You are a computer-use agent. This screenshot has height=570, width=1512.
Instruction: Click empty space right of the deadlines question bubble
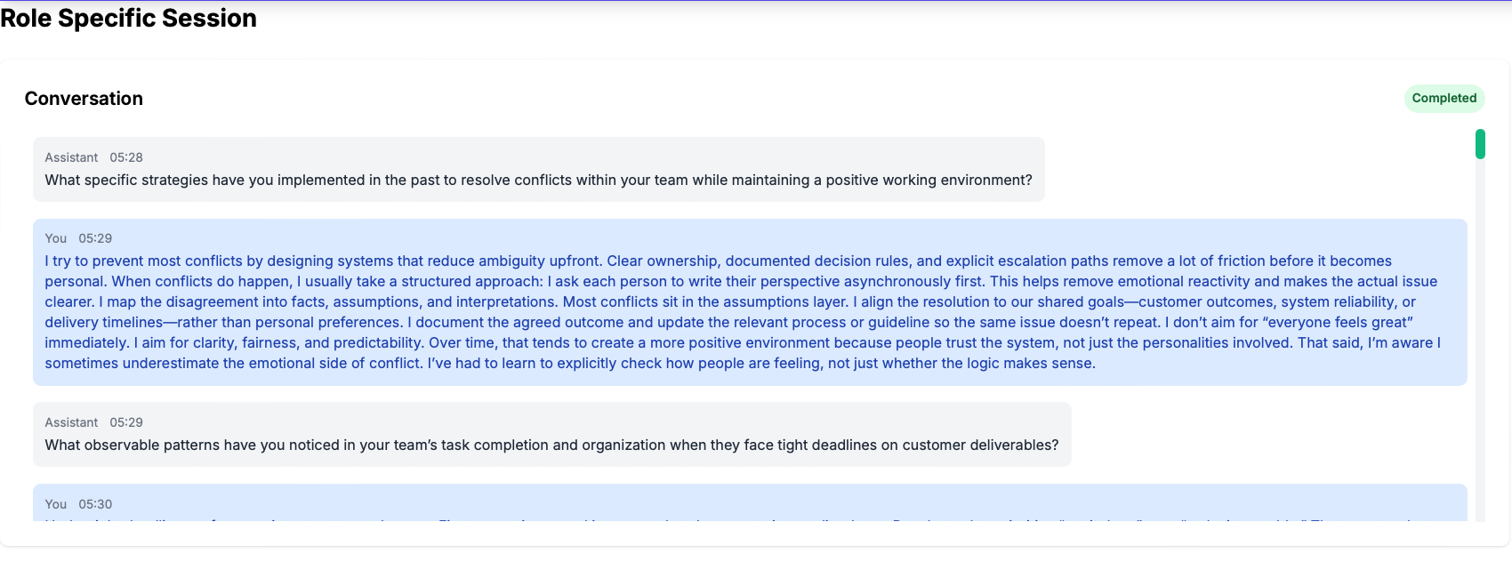click(1263, 434)
